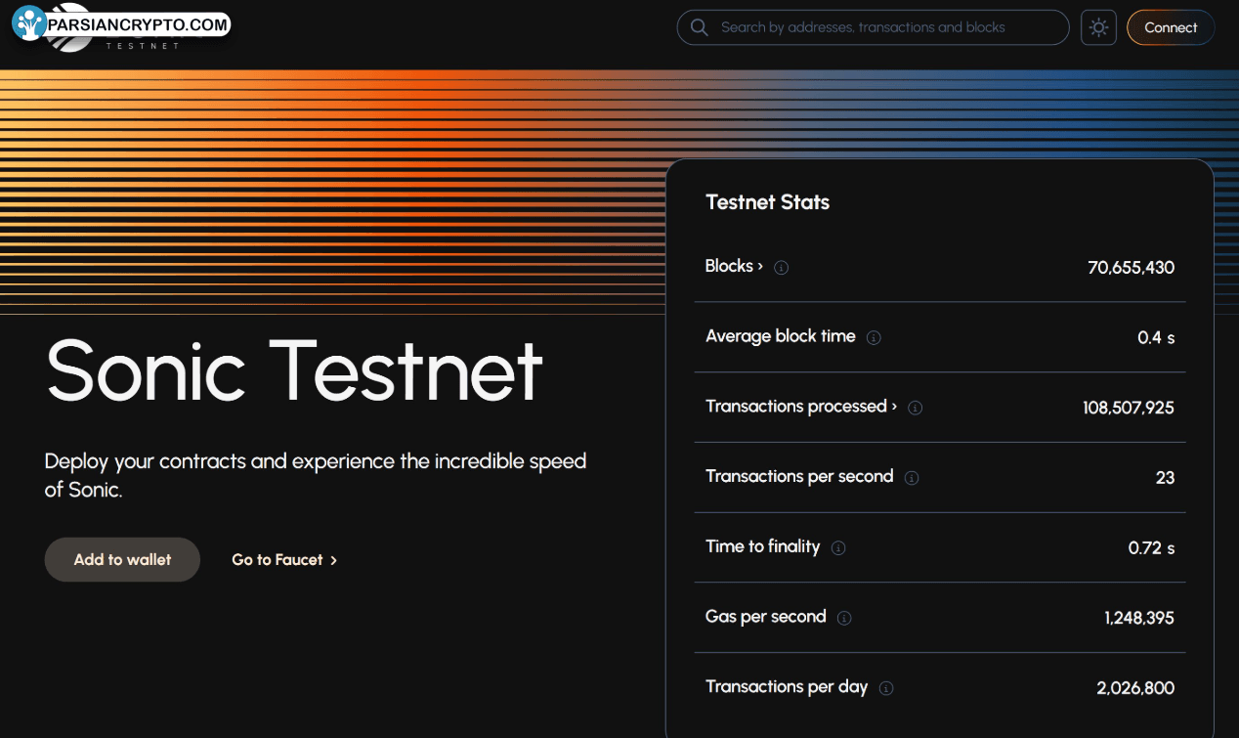
Task: Open the Blocks list link
Action: [x=734, y=266]
